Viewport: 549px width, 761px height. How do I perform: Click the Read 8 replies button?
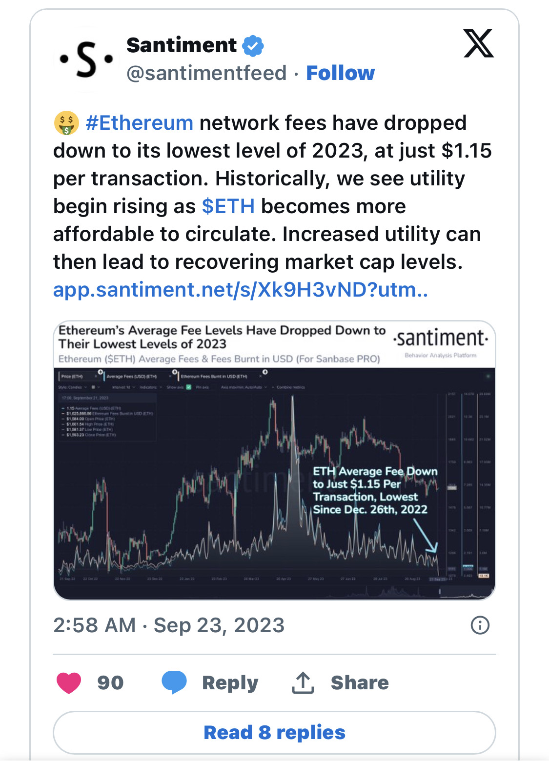(274, 733)
